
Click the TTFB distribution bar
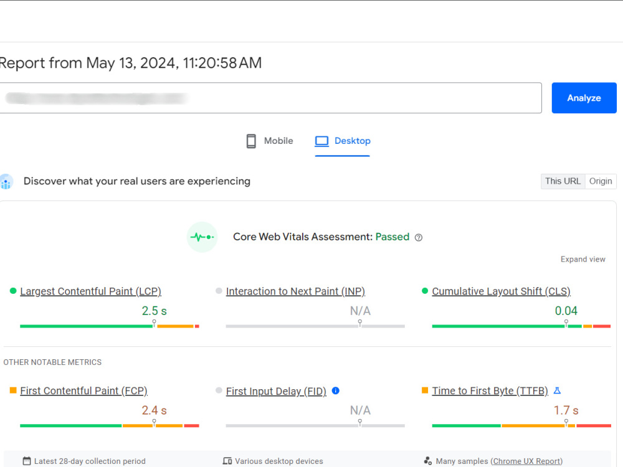pos(521,425)
